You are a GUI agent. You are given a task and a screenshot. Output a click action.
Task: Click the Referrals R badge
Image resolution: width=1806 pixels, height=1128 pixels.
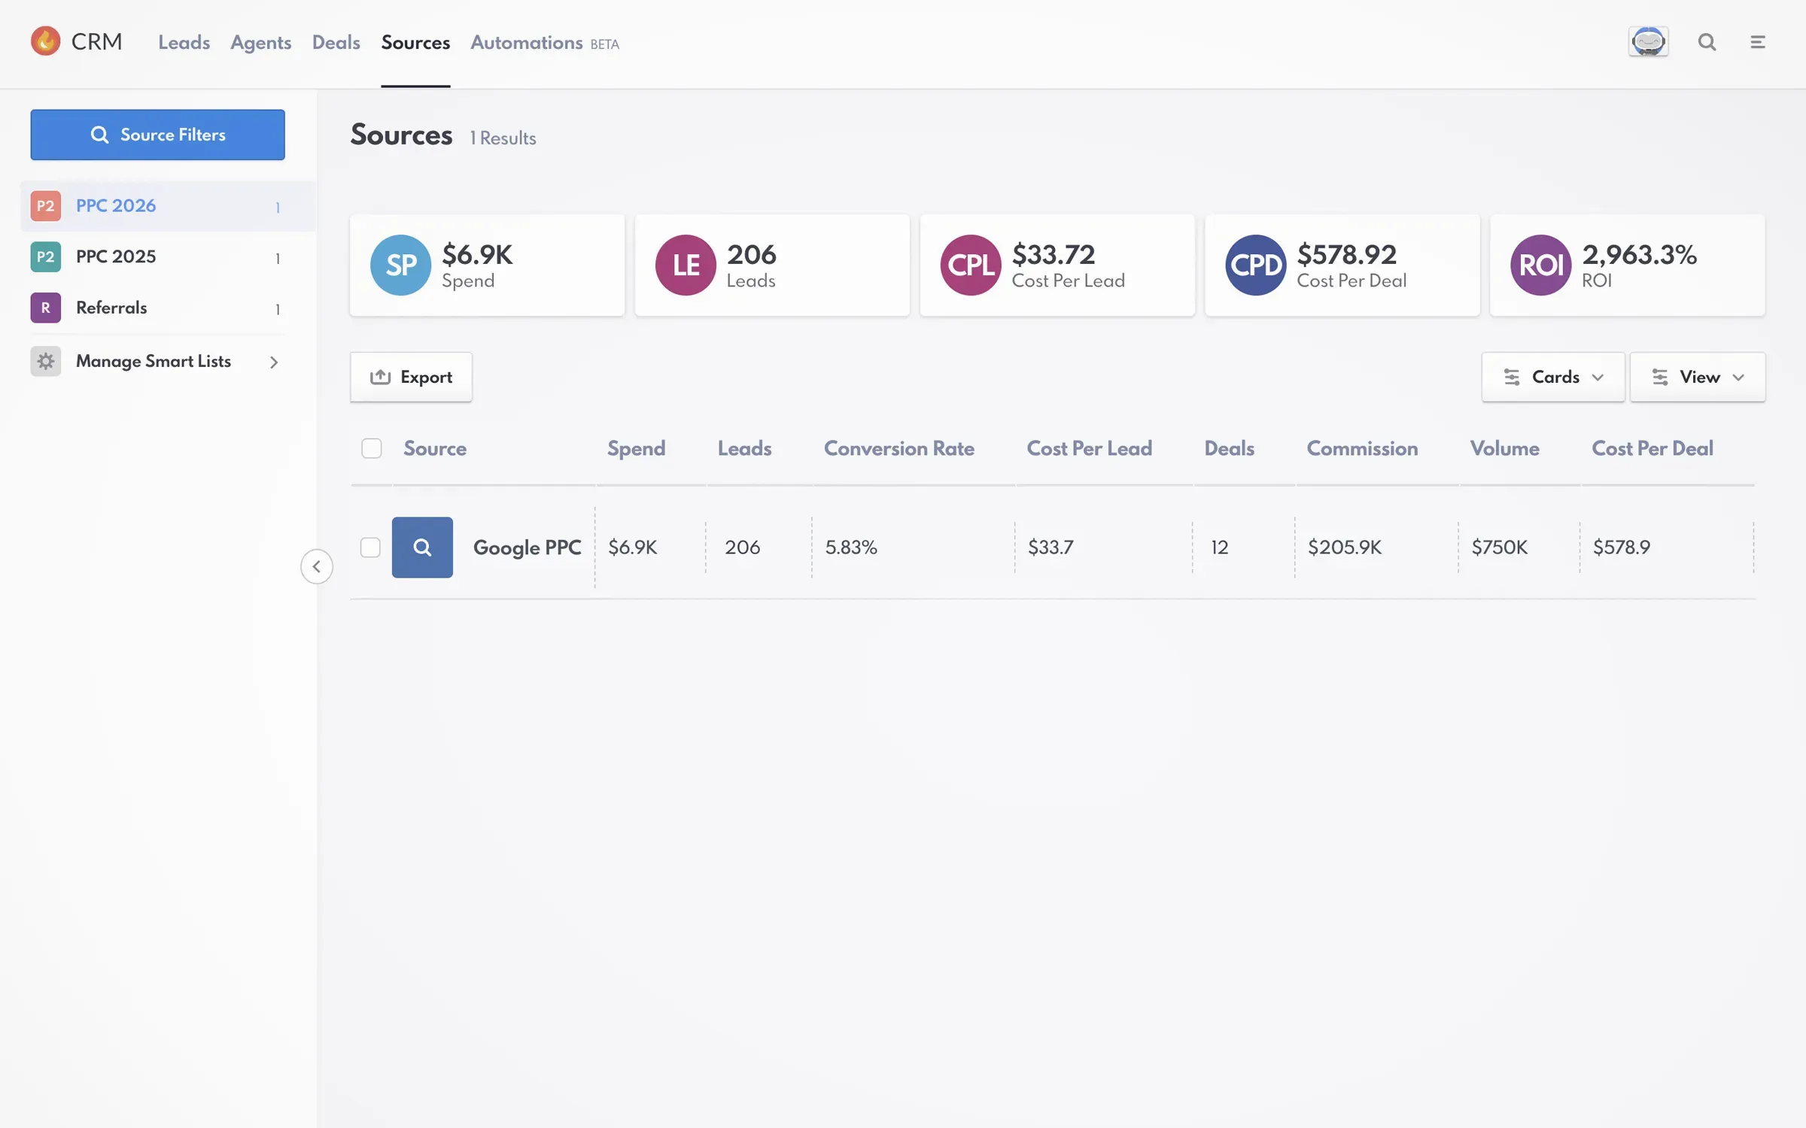(46, 308)
